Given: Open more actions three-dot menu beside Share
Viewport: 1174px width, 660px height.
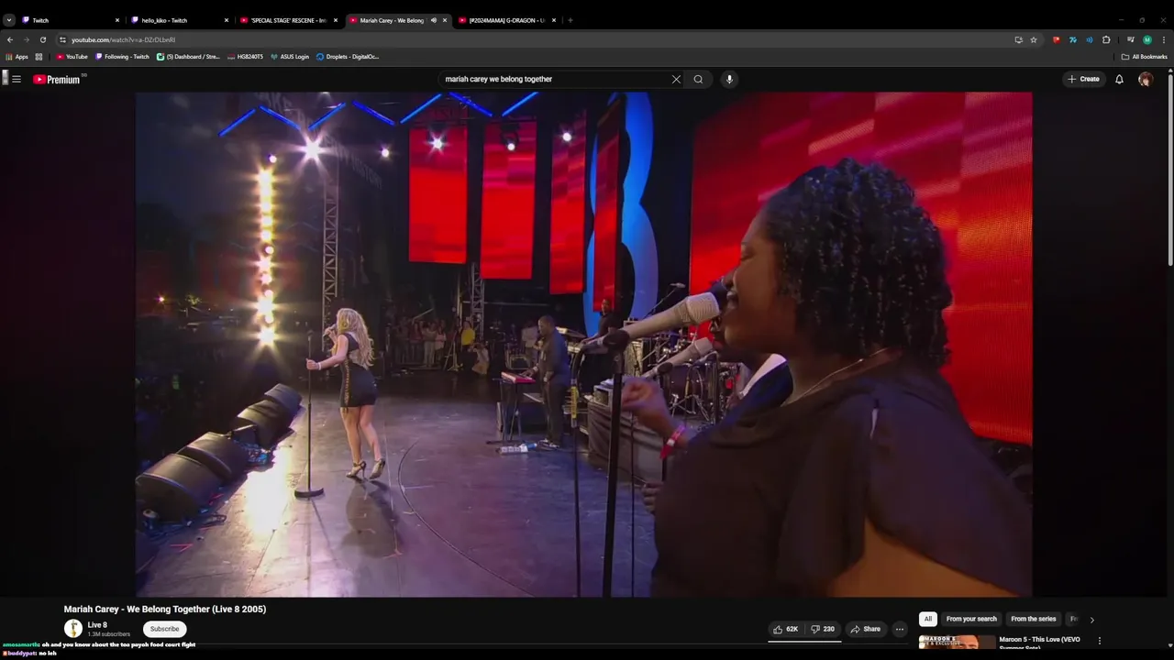Looking at the screenshot, I should pyautogui.click(x=900, y=629).
